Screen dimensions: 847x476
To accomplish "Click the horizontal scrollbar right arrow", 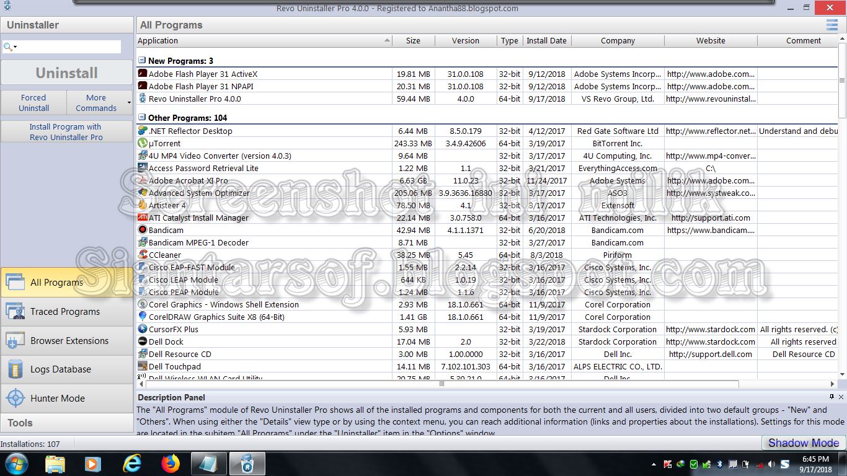I will click(x=833, y=384).
